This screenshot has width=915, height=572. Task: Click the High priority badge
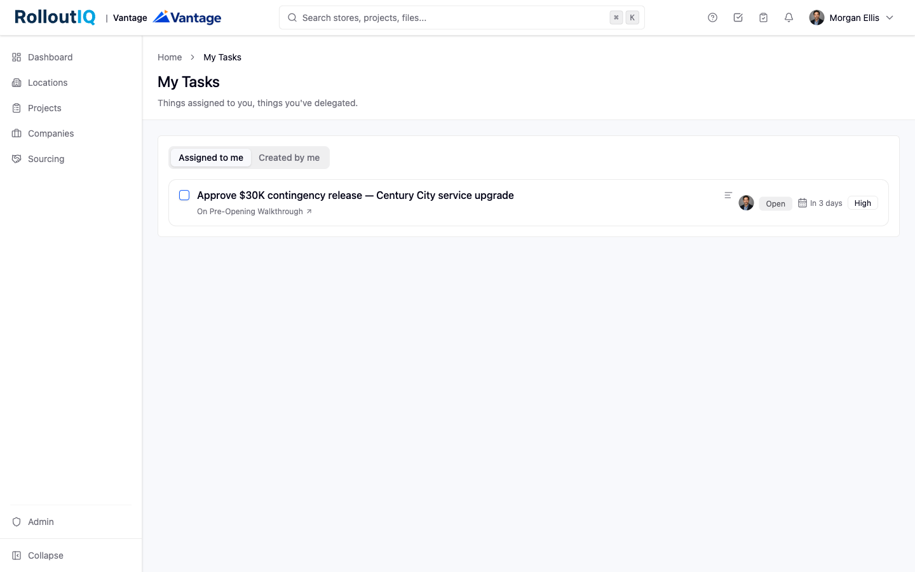tap(863, 203)
